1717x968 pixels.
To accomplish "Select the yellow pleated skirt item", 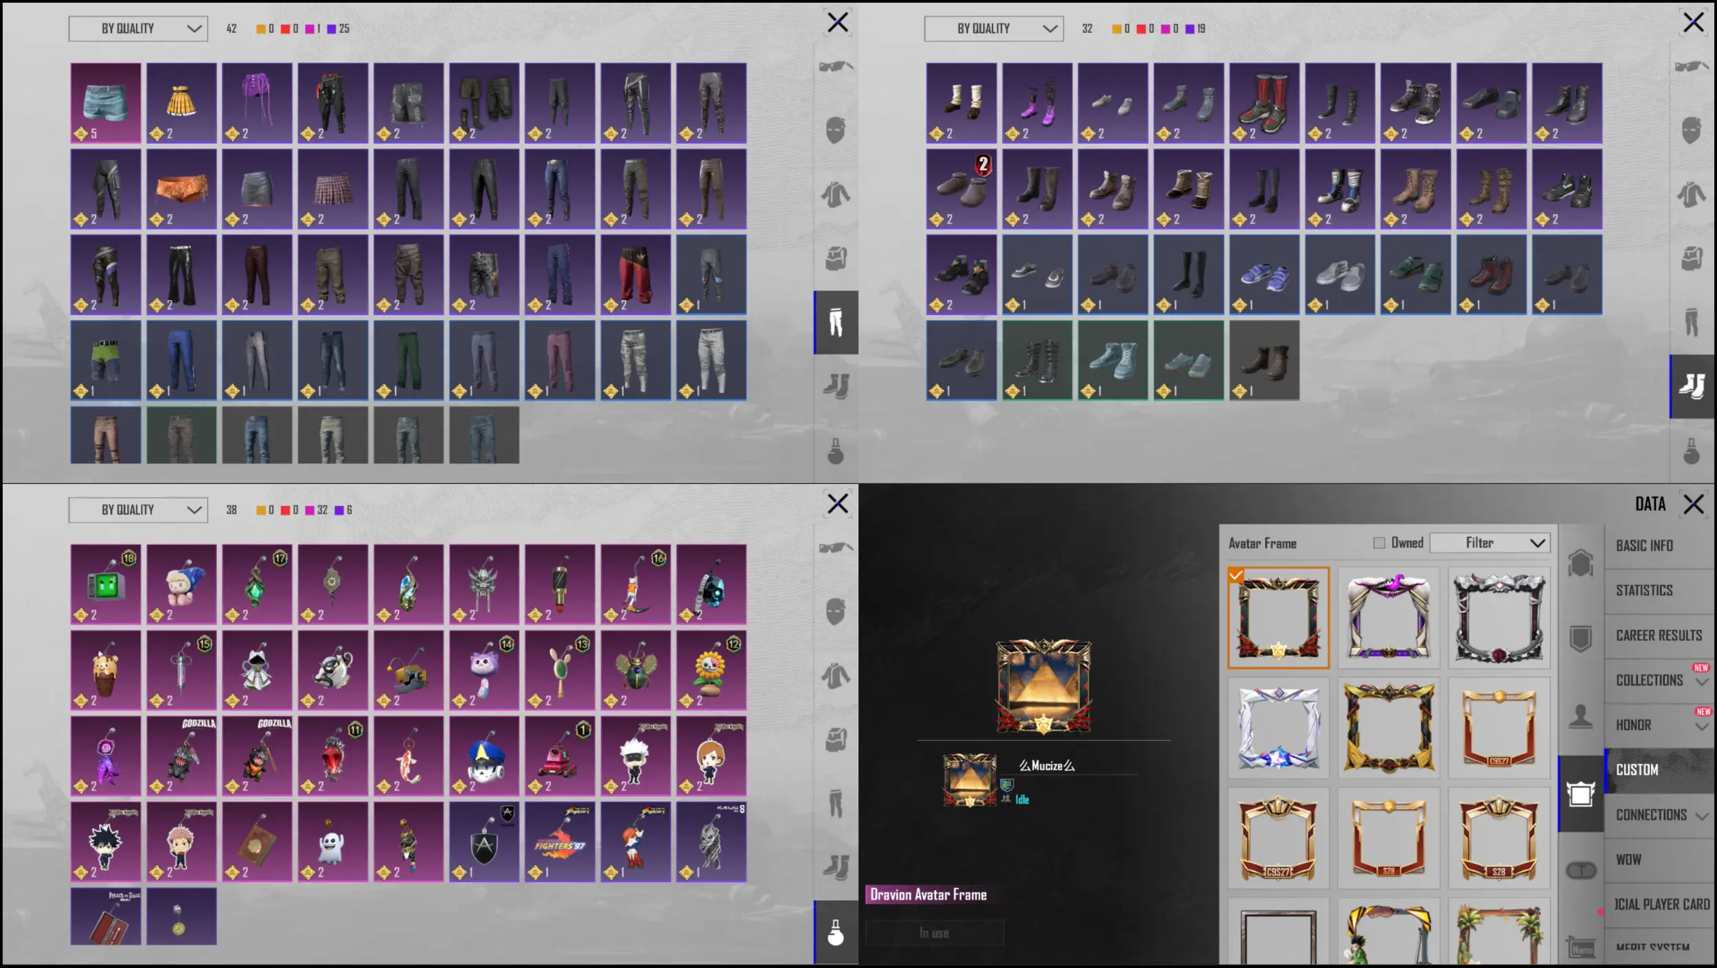I will (x=181, y=103).
